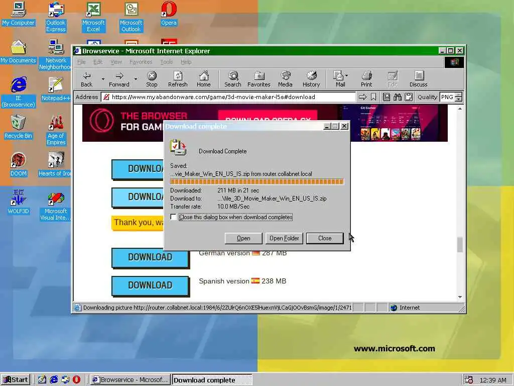The height and width of the screenshot is (386, 514).
Task: Click the Forward toolbar arrow icon
Action: (119, 76)
